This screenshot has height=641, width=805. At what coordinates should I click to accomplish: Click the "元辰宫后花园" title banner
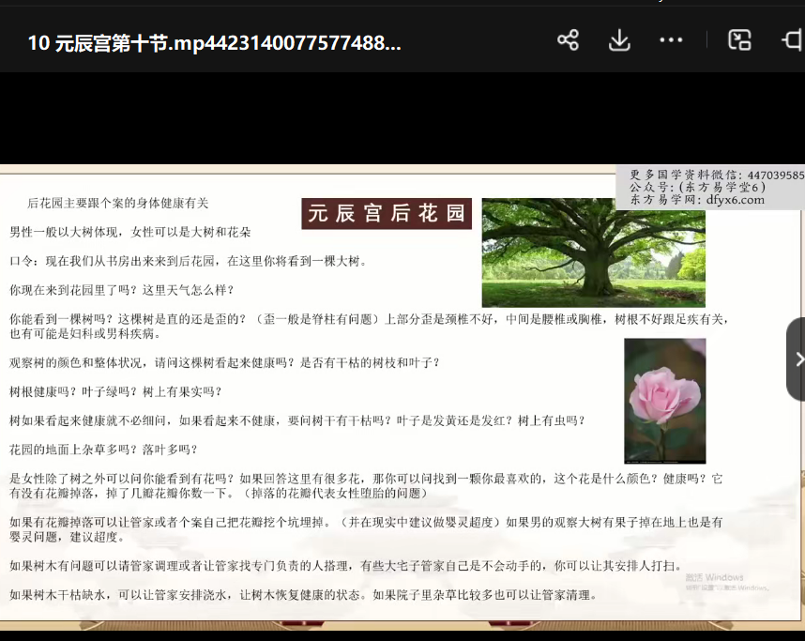[387, 213]
